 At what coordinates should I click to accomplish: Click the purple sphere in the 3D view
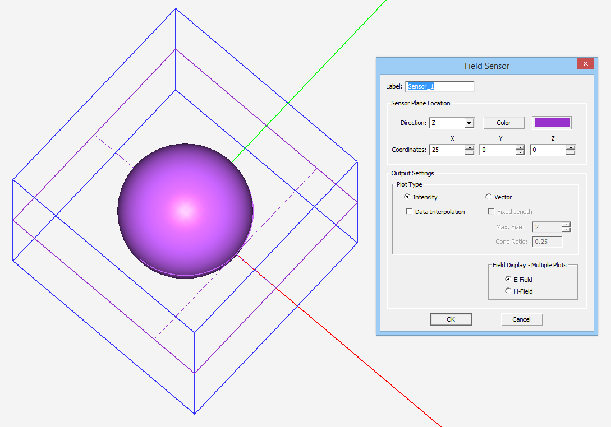pos(185,211)
